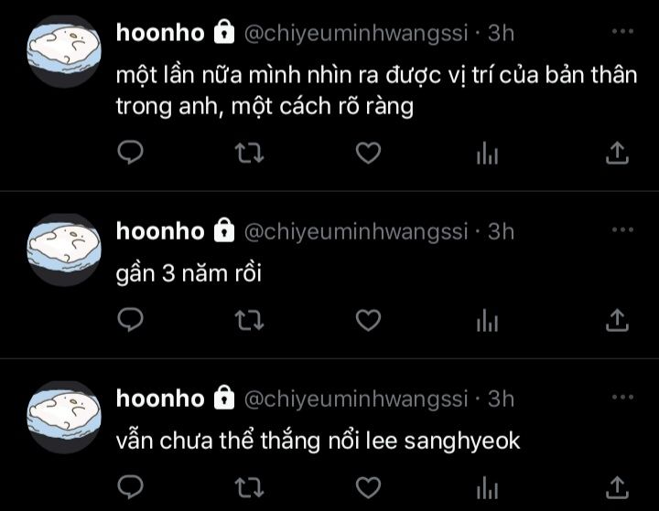
Task: Retweet the first tweet
Action: tap(249, 153)
